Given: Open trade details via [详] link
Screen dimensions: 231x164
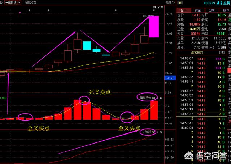Looking at the screenshot, I should point(222,53).
